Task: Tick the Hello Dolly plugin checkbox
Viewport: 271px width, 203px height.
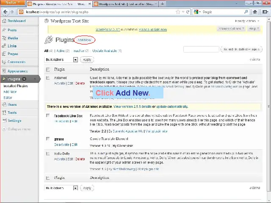Action: (48, 154)
